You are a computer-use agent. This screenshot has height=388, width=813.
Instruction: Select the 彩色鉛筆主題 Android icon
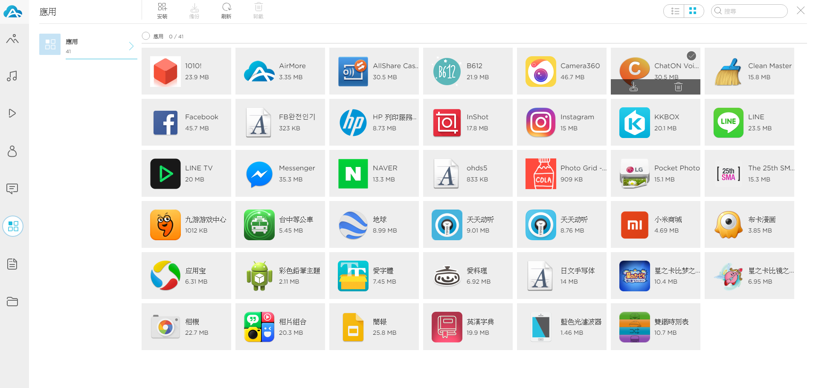coord(259,276)
